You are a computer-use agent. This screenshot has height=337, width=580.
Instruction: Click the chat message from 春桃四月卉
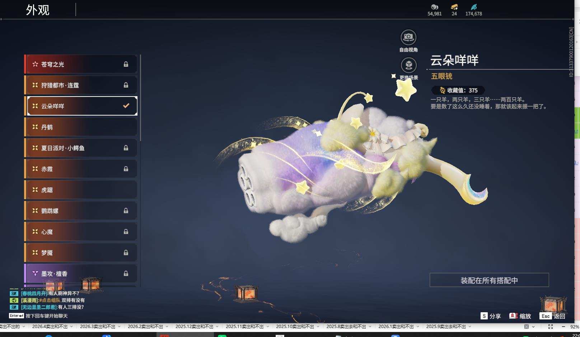[50, 293]
